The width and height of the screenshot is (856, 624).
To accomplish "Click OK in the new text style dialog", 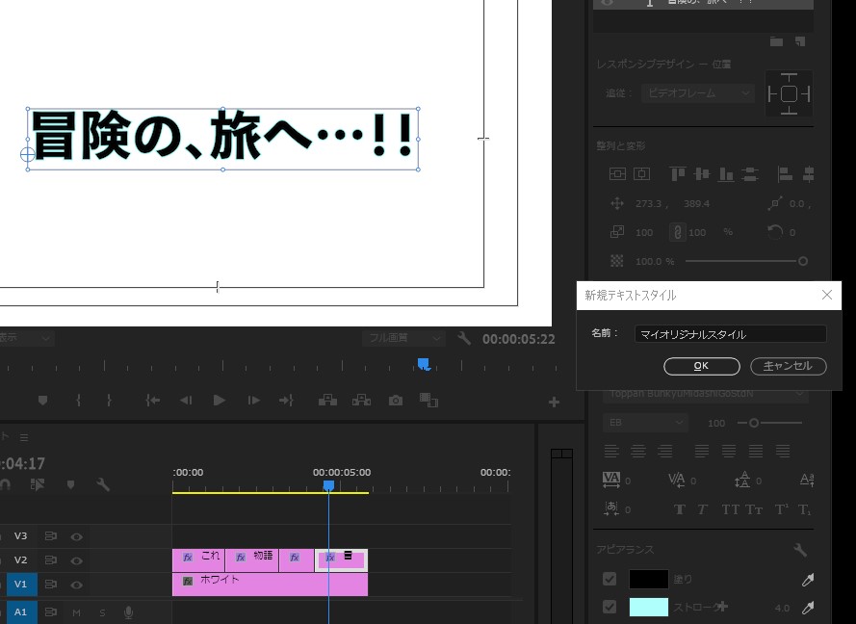I will click(x=701, y=366).
